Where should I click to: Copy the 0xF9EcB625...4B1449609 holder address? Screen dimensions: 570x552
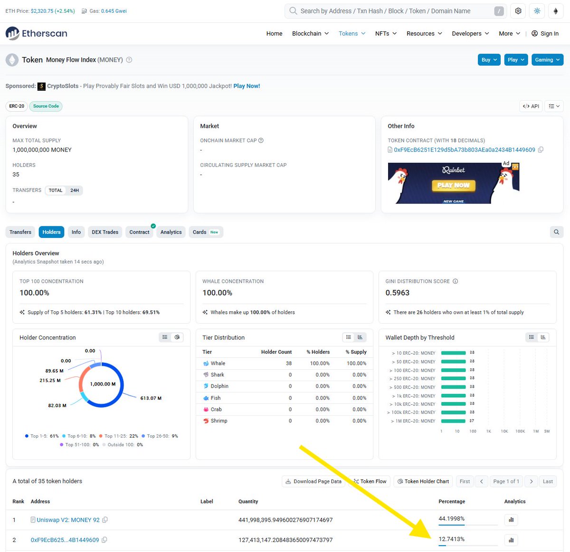coord(104,540)
